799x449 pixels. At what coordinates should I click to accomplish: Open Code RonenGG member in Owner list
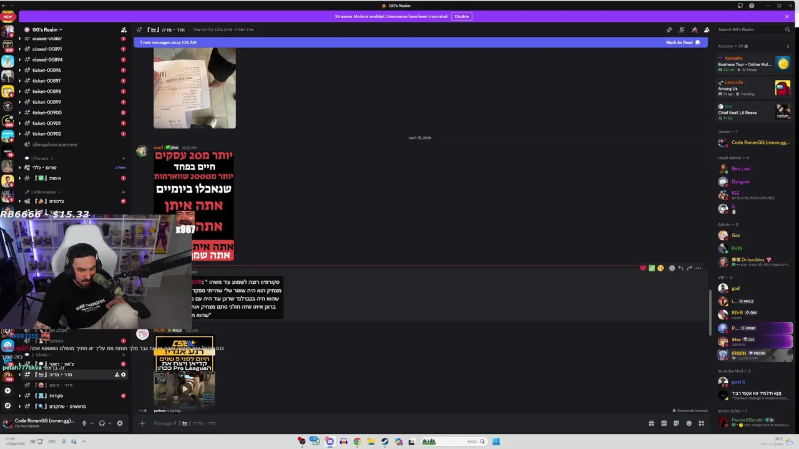pyautogui.click(x=755, y=143)
